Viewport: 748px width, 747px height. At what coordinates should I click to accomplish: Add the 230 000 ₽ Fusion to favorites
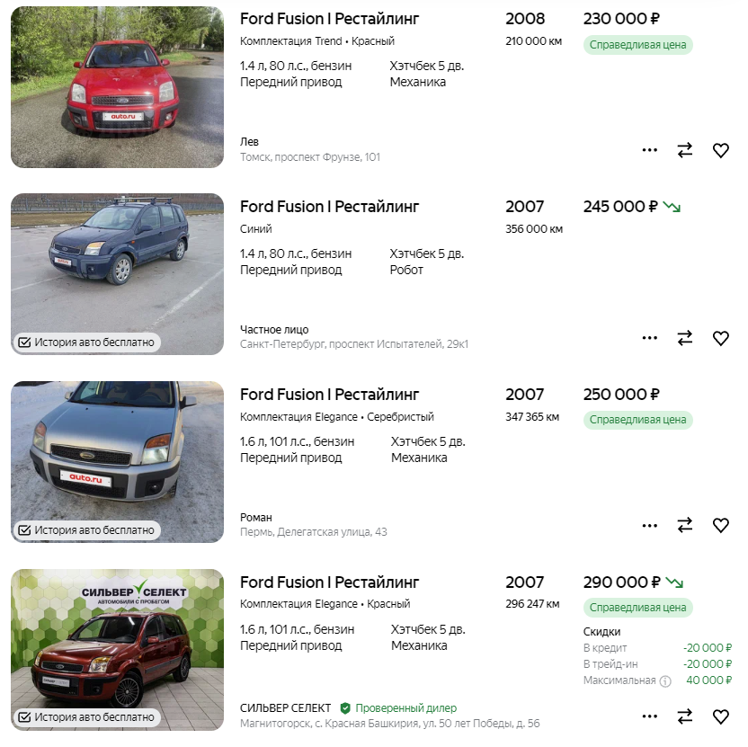click(x=720, y=150)
